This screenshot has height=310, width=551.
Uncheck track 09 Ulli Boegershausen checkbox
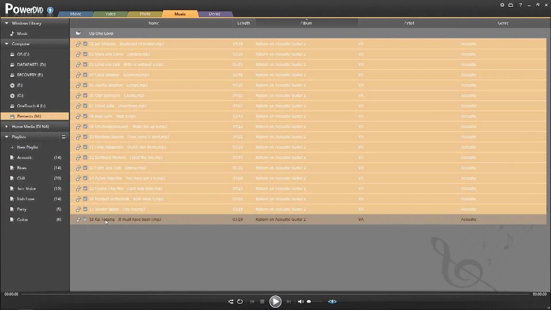pos(85,127)
